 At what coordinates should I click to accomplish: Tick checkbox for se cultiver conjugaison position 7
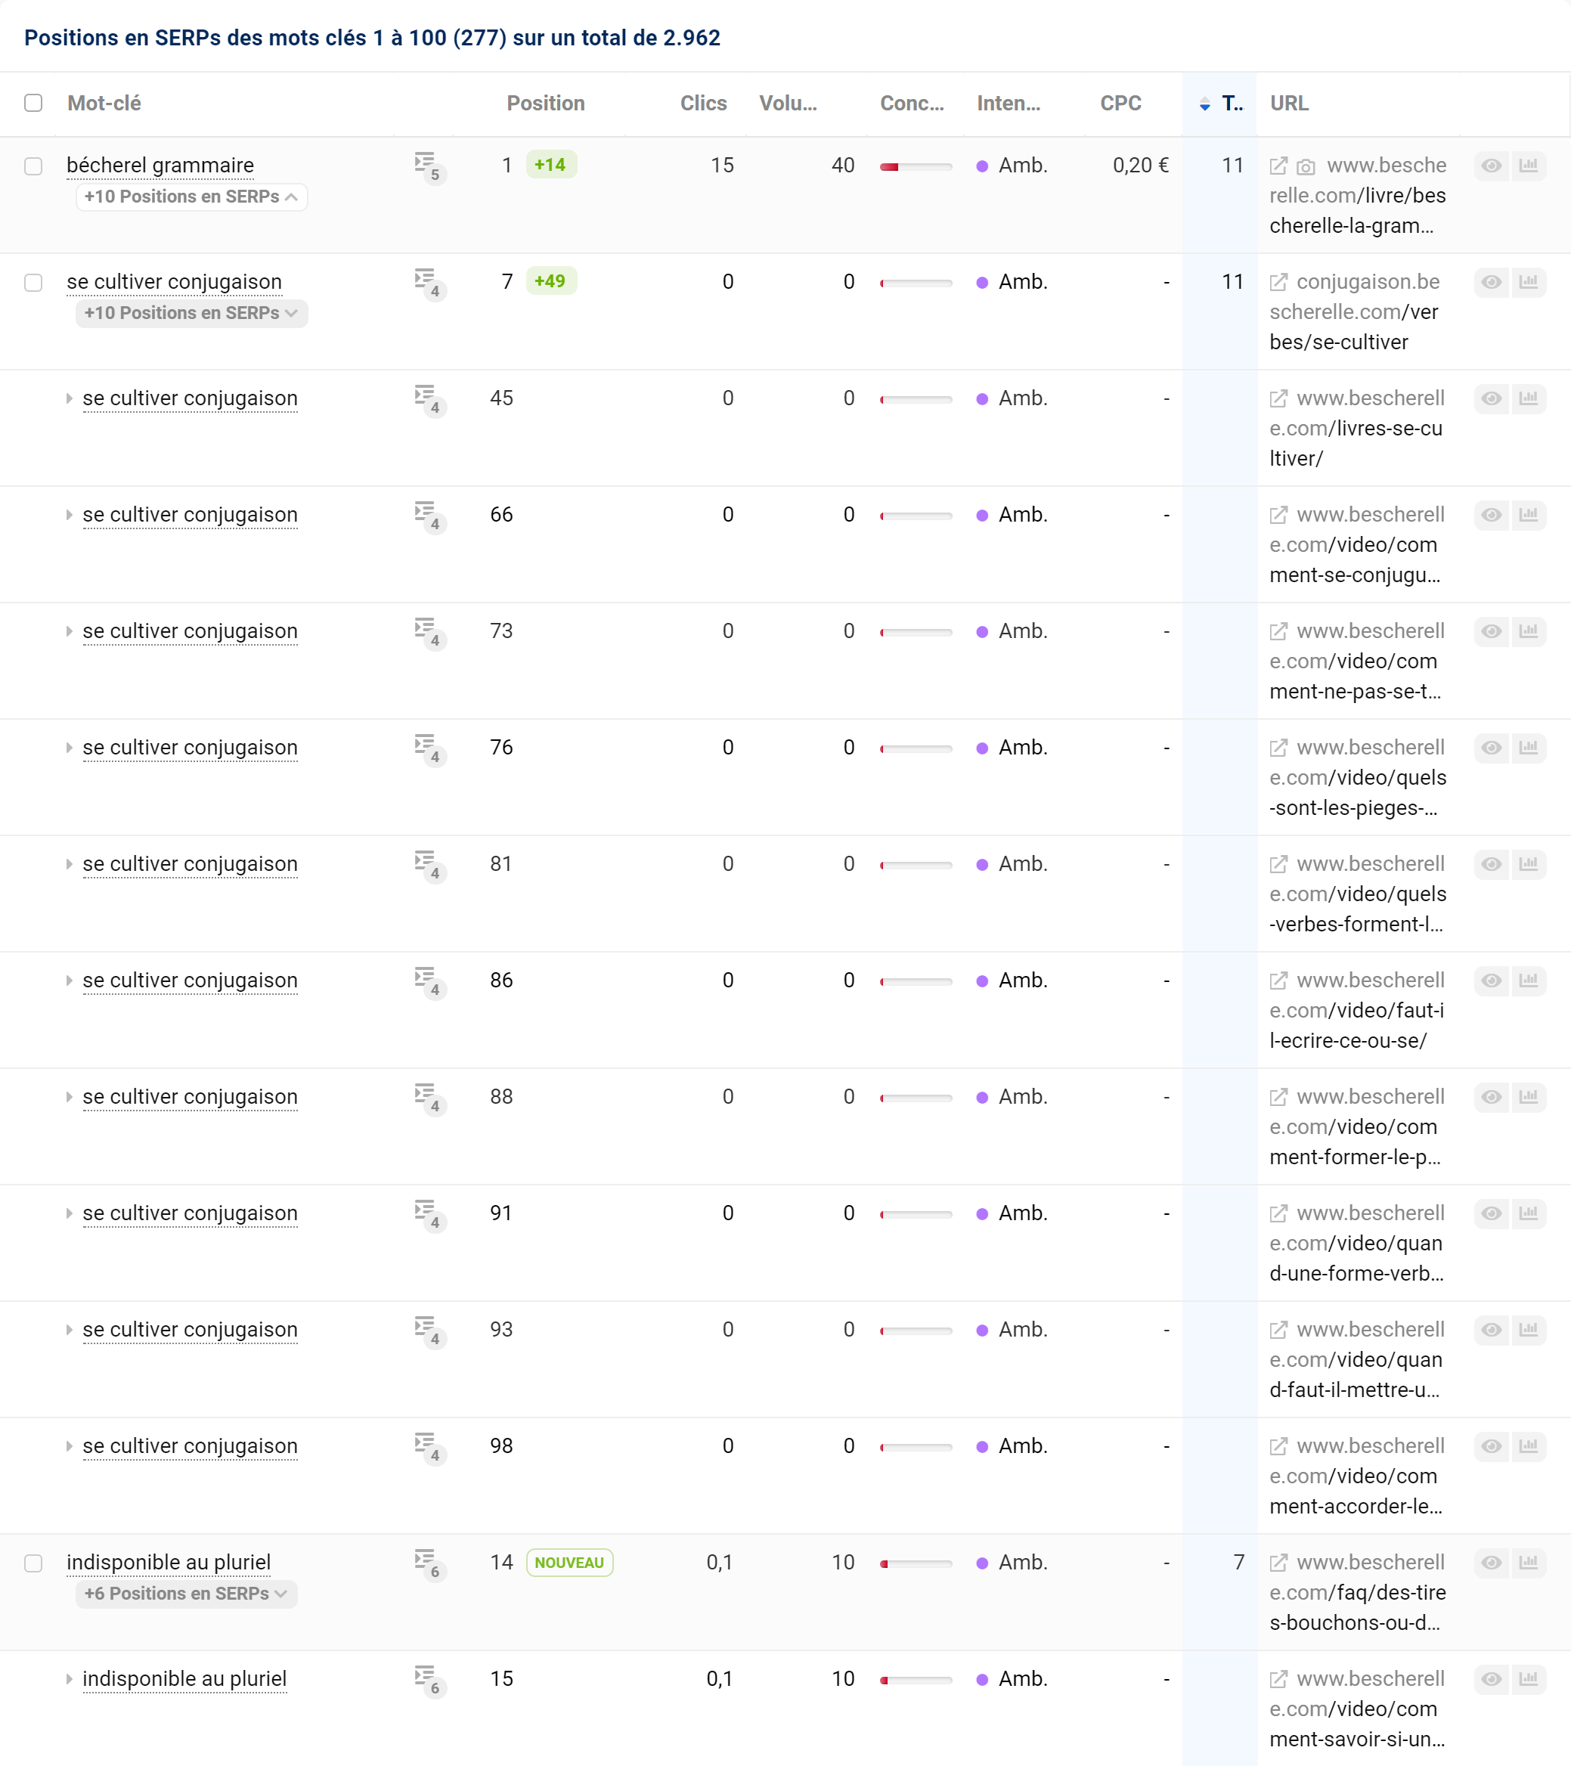pyautogui.click(x=34, y=283)
